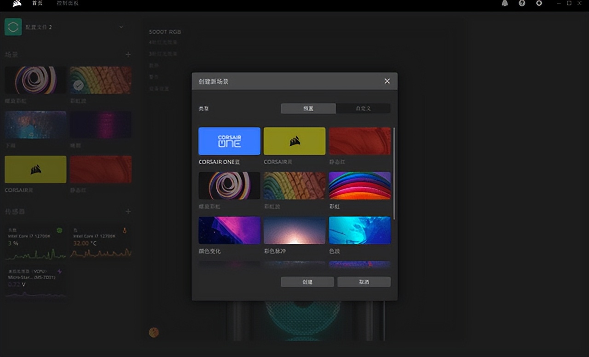Screen dimensions: 589x357
Task: Open the 首页 tab in the top bar
Action: coord(37,3)
